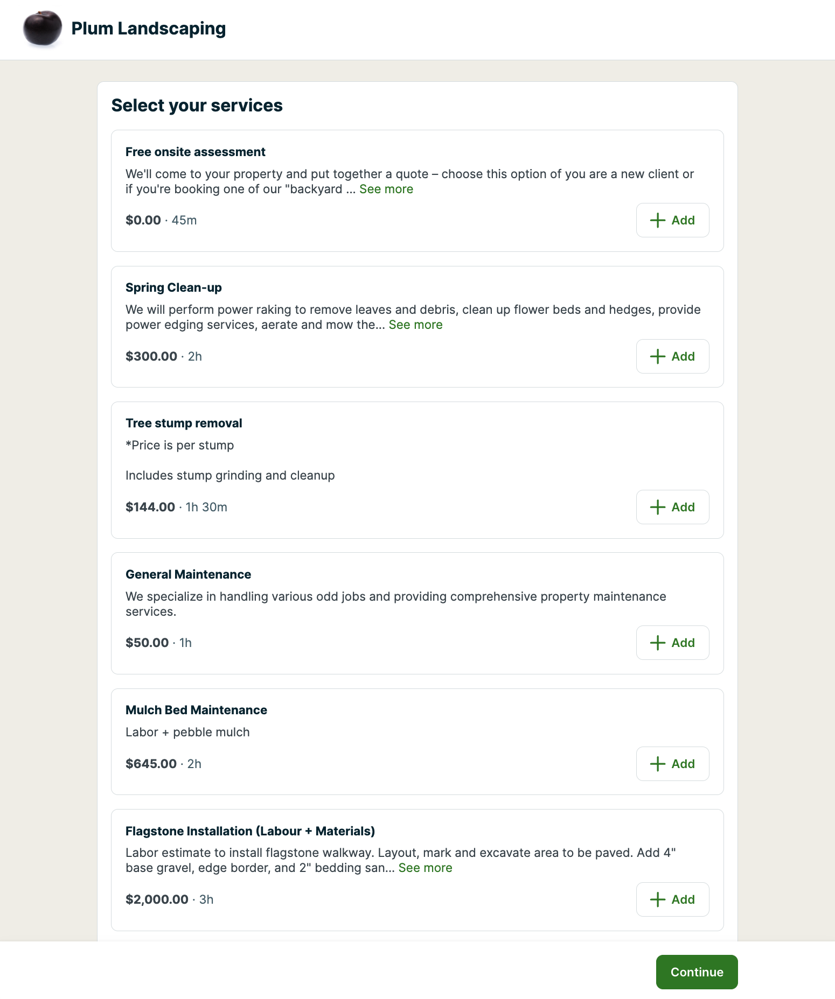Click the plus icon for Tree stump removal
The image size is (835, 999).
658,506
